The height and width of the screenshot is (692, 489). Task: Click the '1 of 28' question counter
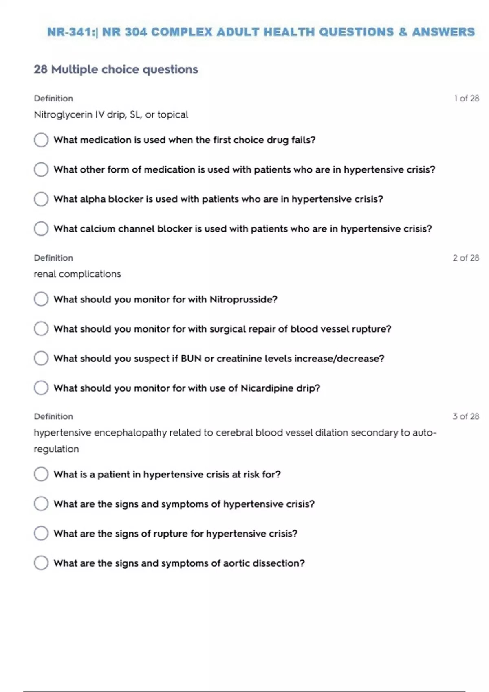point(467,99)
